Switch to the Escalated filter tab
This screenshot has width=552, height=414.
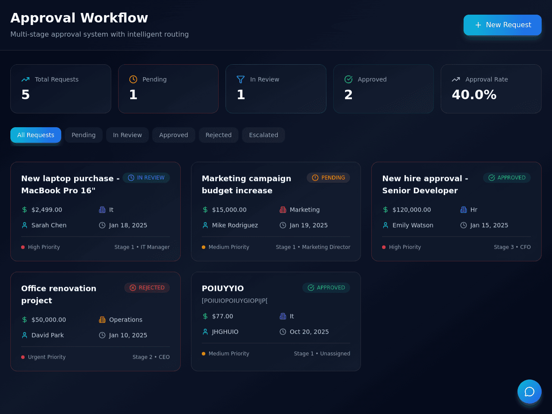click(x=263, y=135)
